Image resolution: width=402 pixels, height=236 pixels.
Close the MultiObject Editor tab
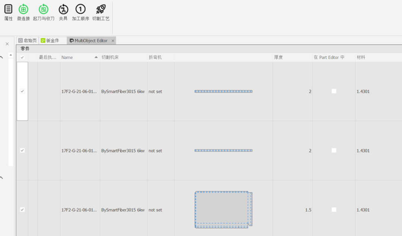tap(113, 41)
